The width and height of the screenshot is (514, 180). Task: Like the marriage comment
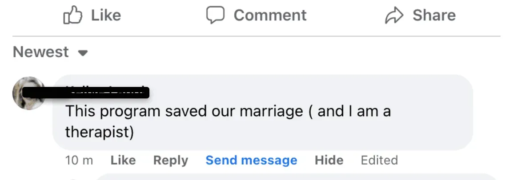coord(123,160)
